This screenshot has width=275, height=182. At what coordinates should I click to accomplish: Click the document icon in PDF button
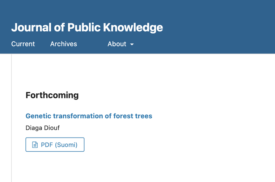(35, 145)
